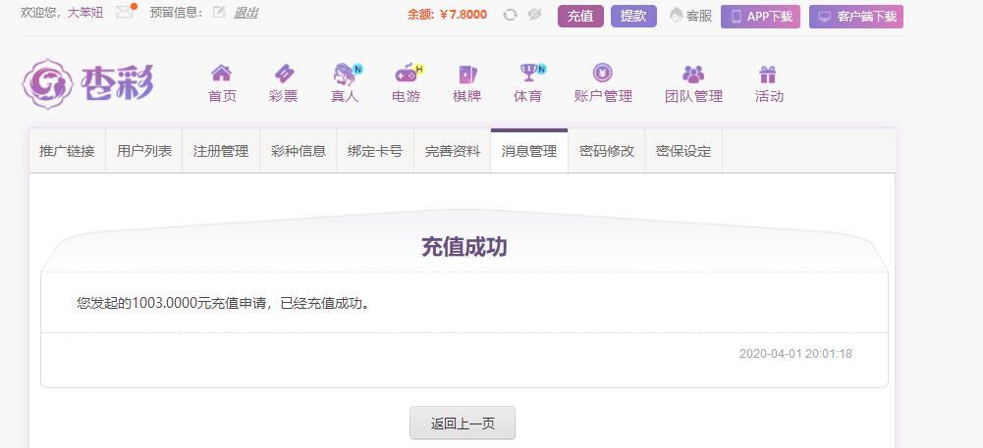Image resolution: width=983 pixels, height=448 pixels.
Task: Switch to the 注册管理 tab
Action: tap(221, 151)
